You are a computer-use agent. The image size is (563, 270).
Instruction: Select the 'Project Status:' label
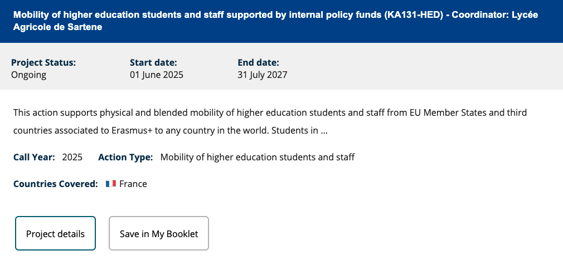(x=43, y=62)
